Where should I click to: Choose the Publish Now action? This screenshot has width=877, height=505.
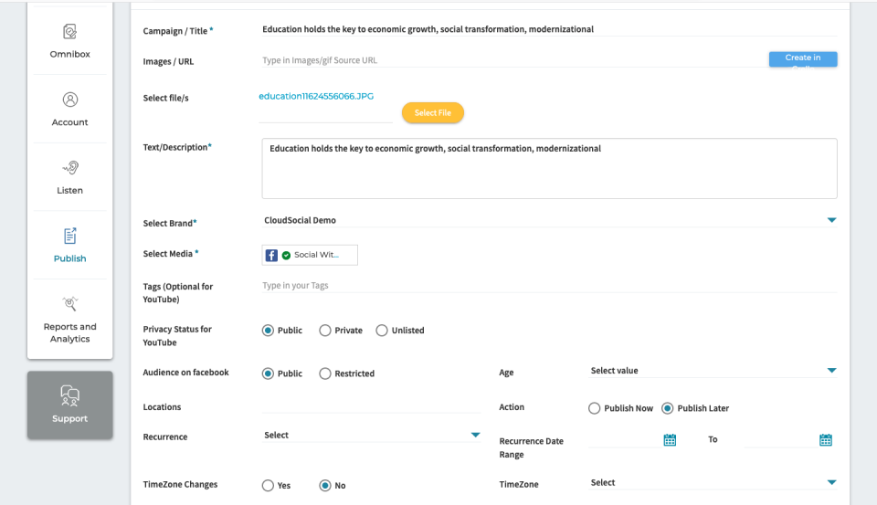(594, 408)
